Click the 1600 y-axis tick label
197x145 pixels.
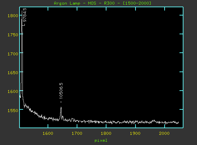coord(13,92)
